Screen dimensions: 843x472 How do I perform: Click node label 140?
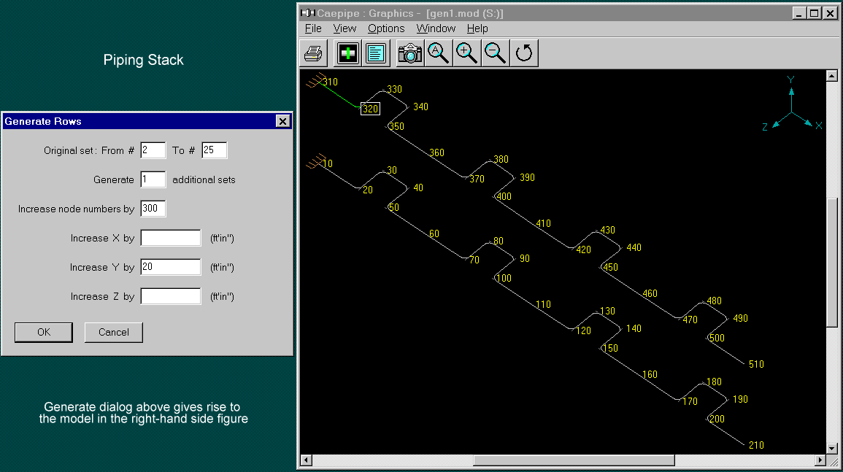(x=634, y=328)
